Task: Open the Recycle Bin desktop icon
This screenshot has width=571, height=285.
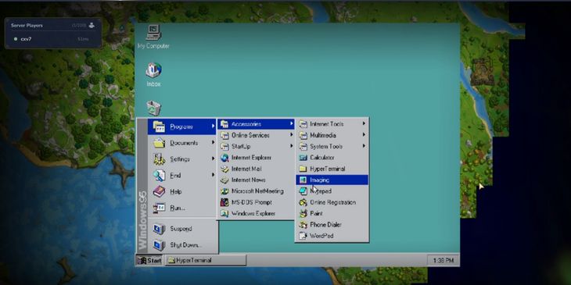Action: pyautogui.click(x=153, y=109)
